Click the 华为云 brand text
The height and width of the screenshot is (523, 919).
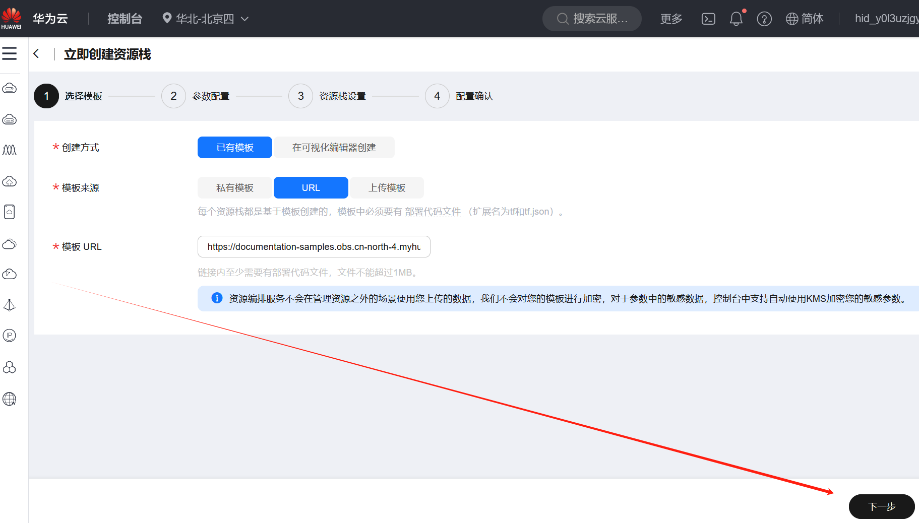click(50, 19)
